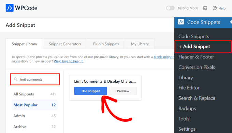Select + Add Snippet menu item
Screen dimensions: 232x133
[x=203, y=47]
